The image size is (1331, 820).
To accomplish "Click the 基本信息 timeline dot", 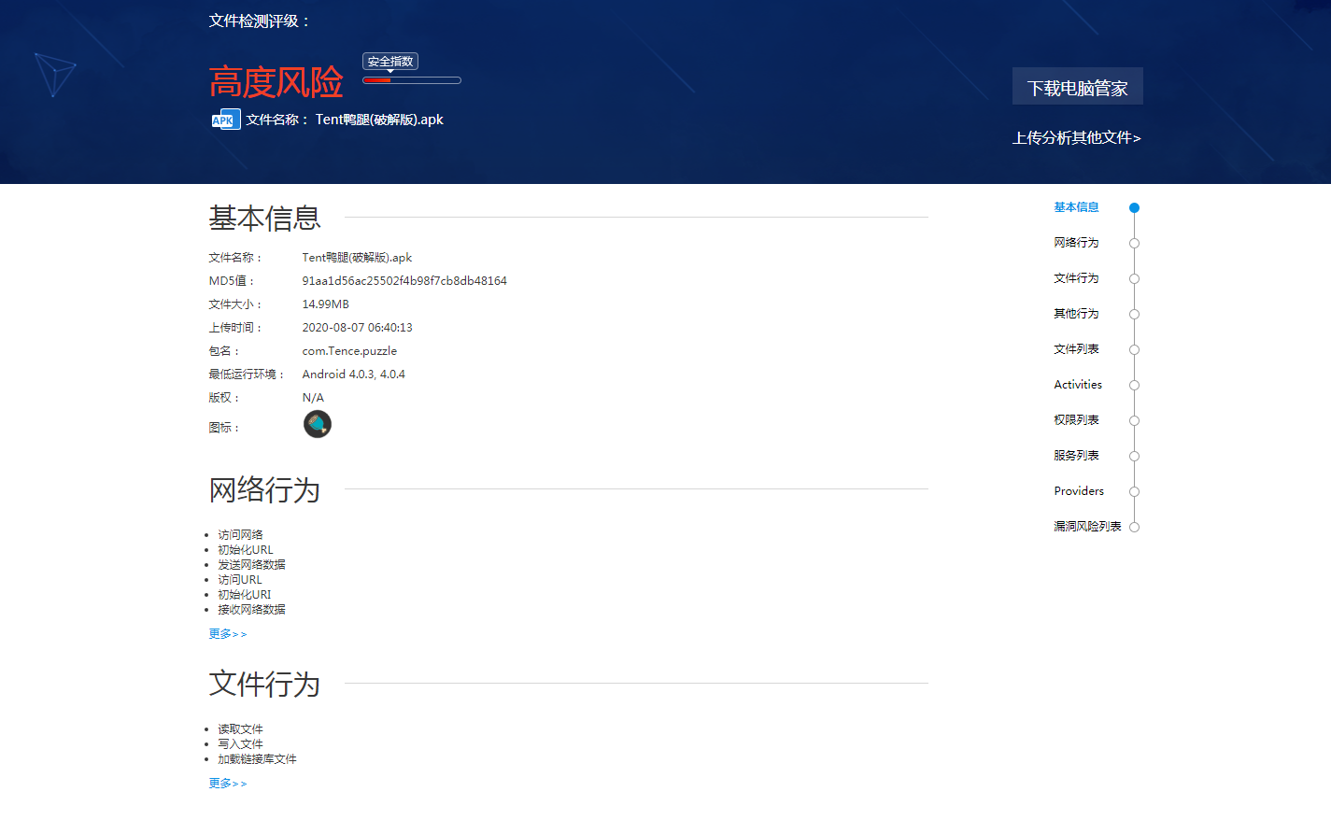I will [x=1134, y=207].
